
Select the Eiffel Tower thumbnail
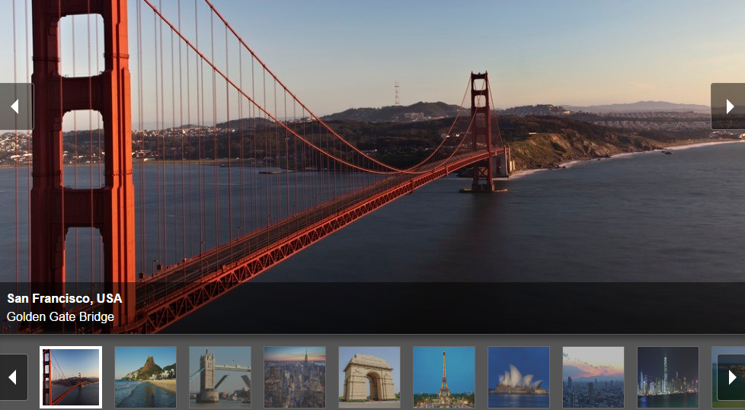(x=444, y=377)
